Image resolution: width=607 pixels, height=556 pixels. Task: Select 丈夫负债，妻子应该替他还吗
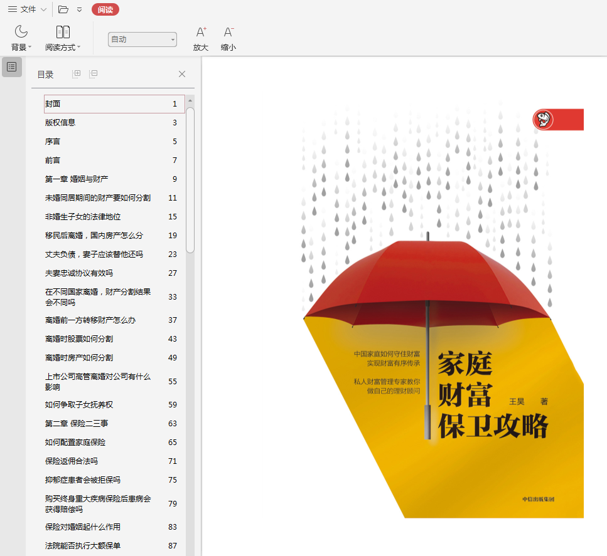114,254
